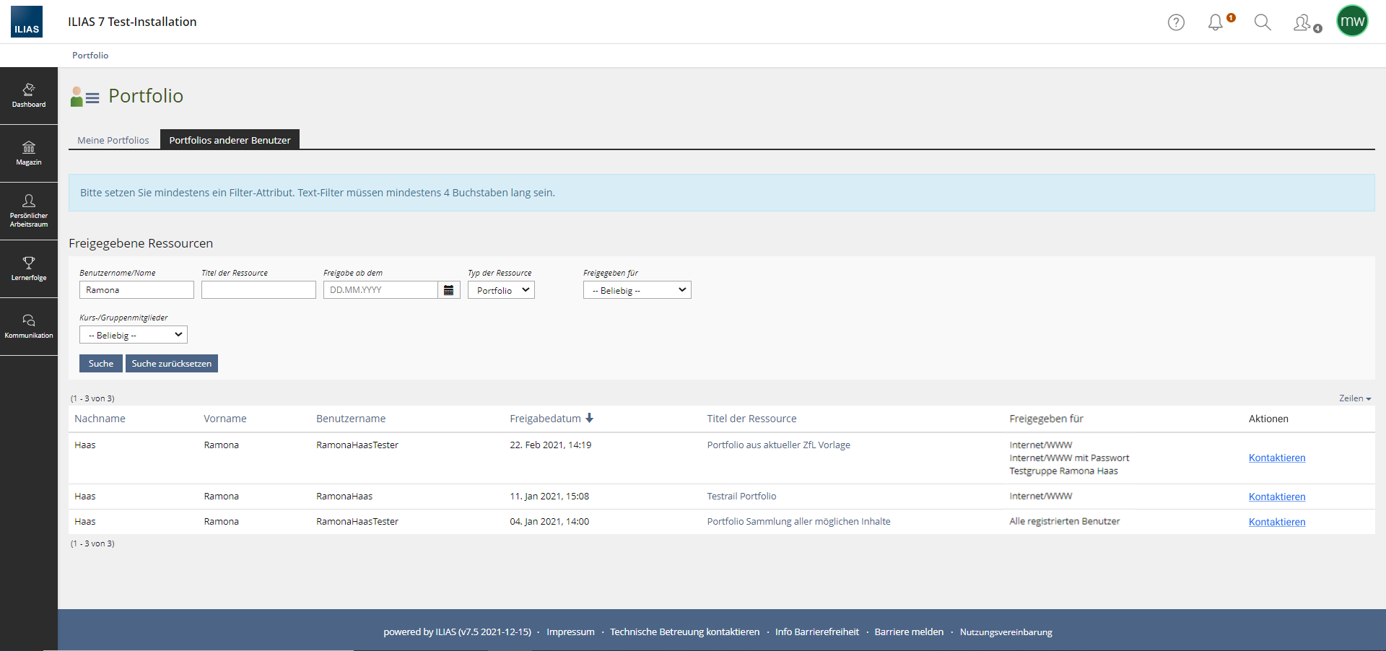The height and width of the screenshot is (651, 1386).
Task: Expand the Typ der Ressource dropdown
Action: (x=501, y=290)
